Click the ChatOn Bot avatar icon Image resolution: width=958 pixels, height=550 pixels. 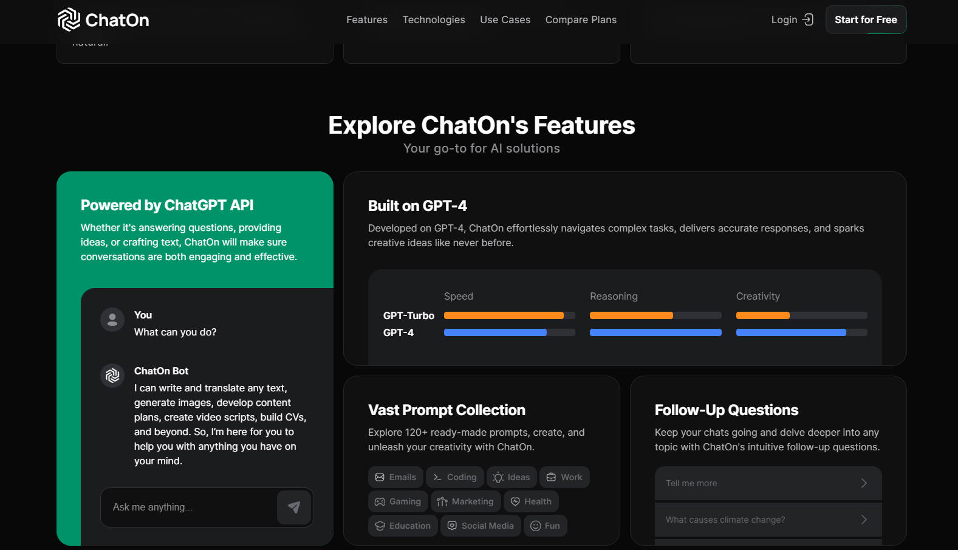point(112,376)
